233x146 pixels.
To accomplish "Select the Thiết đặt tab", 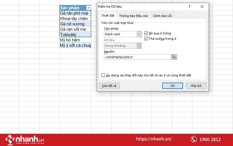I will pos(107,16).
